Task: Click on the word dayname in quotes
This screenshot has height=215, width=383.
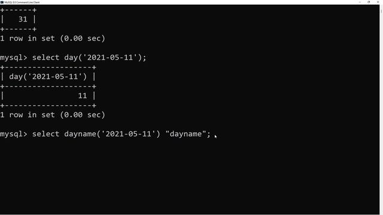Action: click(186, 134)
